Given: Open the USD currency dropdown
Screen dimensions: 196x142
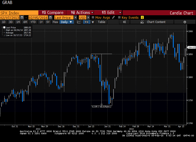Looking at the screenshot, I should (x=88, y=17).
